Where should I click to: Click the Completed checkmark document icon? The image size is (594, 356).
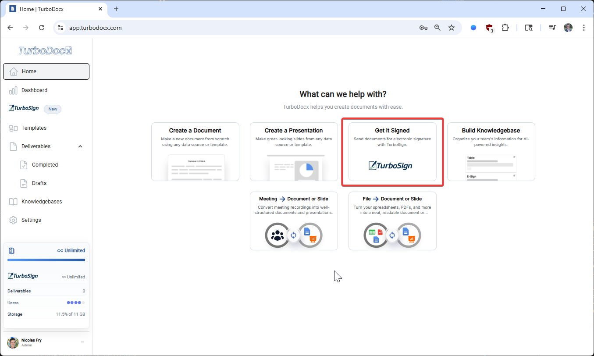[x=24, y=165]
